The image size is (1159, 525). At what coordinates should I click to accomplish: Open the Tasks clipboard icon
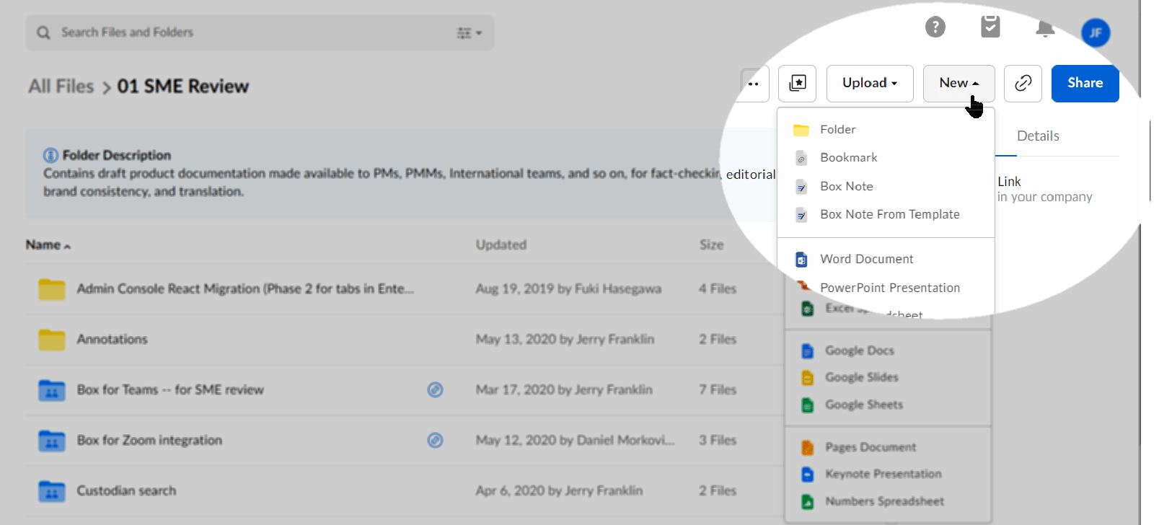[x=990, y=27]
